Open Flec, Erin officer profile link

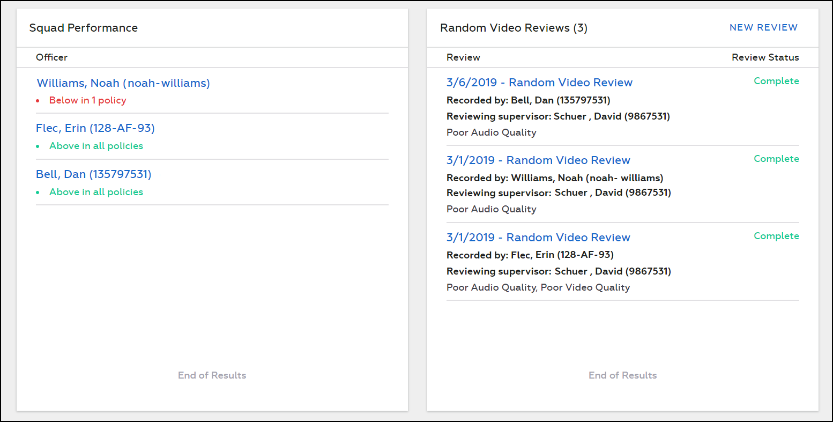(95, 128)
